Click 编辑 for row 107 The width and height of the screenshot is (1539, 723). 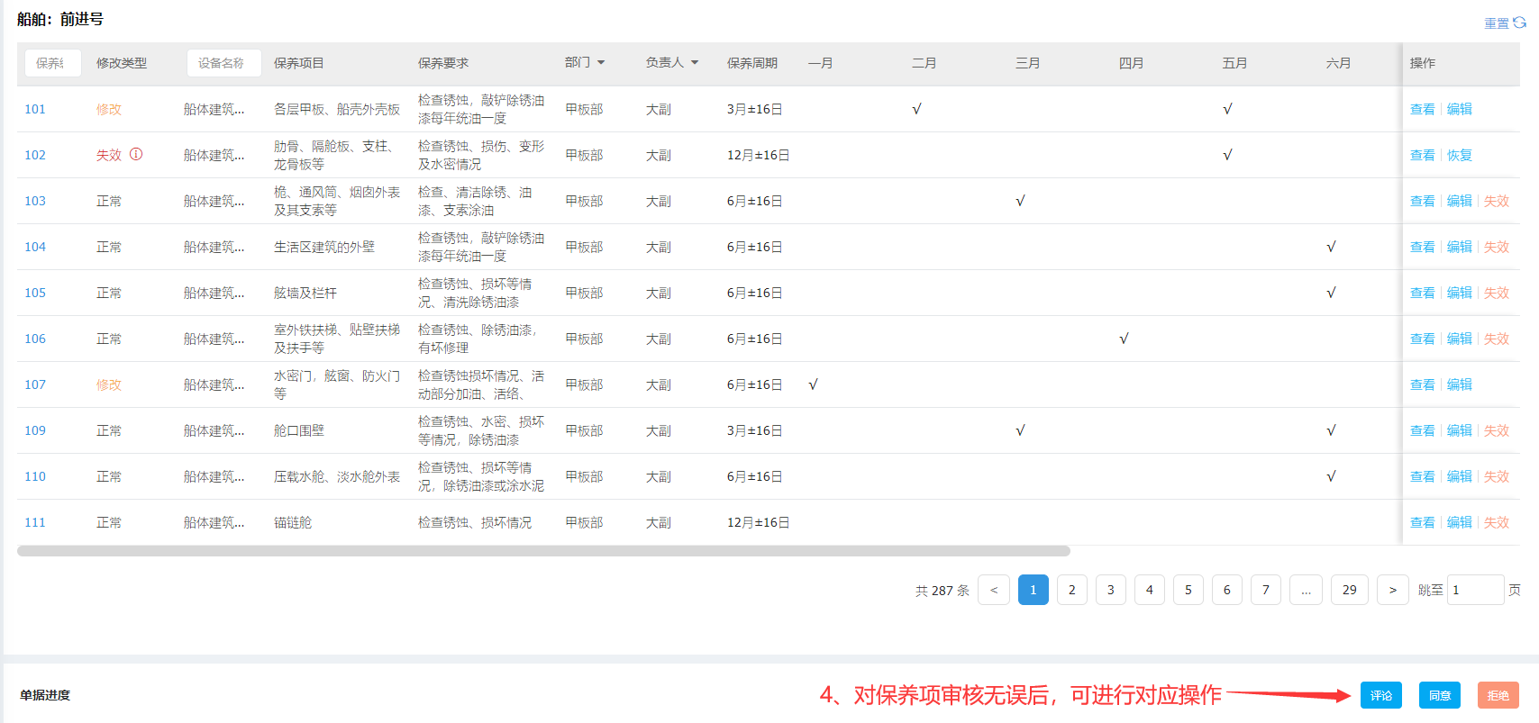pos(1460,384)
